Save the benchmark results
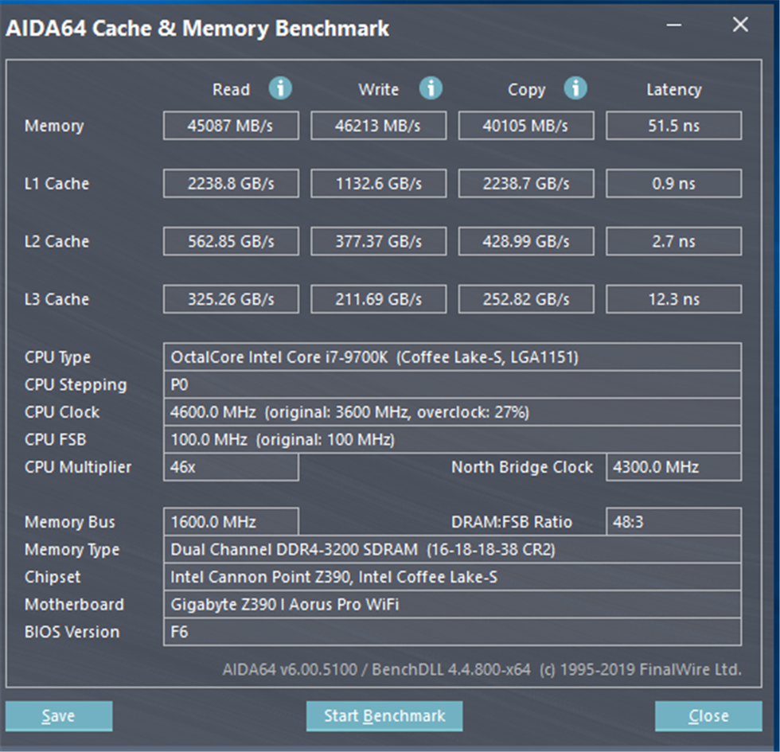Image resolution: width=780 pixels, height=752 pixels. click(x=59, y=715)
